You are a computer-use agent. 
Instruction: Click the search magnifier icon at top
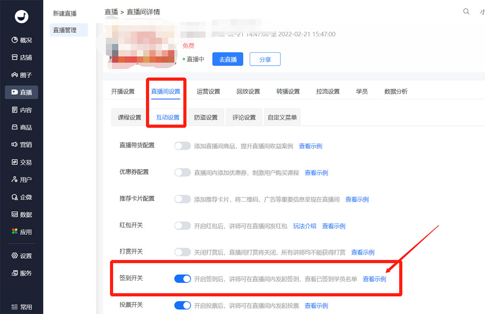(466, 12)
